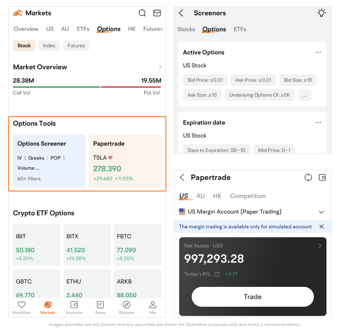Click the refresh icon in Papertrade header

(308, 177)
